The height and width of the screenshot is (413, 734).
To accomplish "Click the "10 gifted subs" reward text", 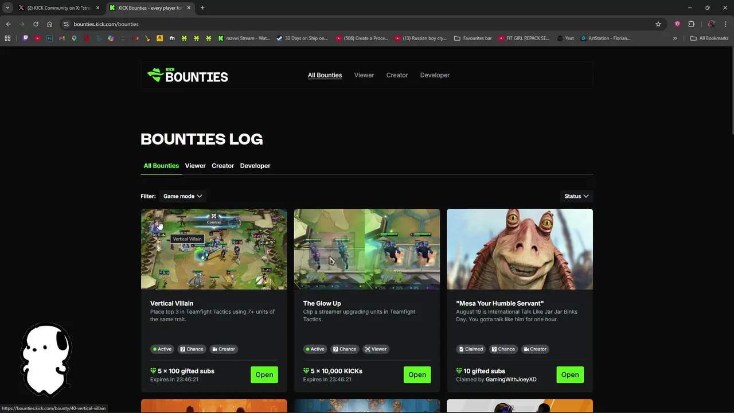I will [x=485, y=371].
